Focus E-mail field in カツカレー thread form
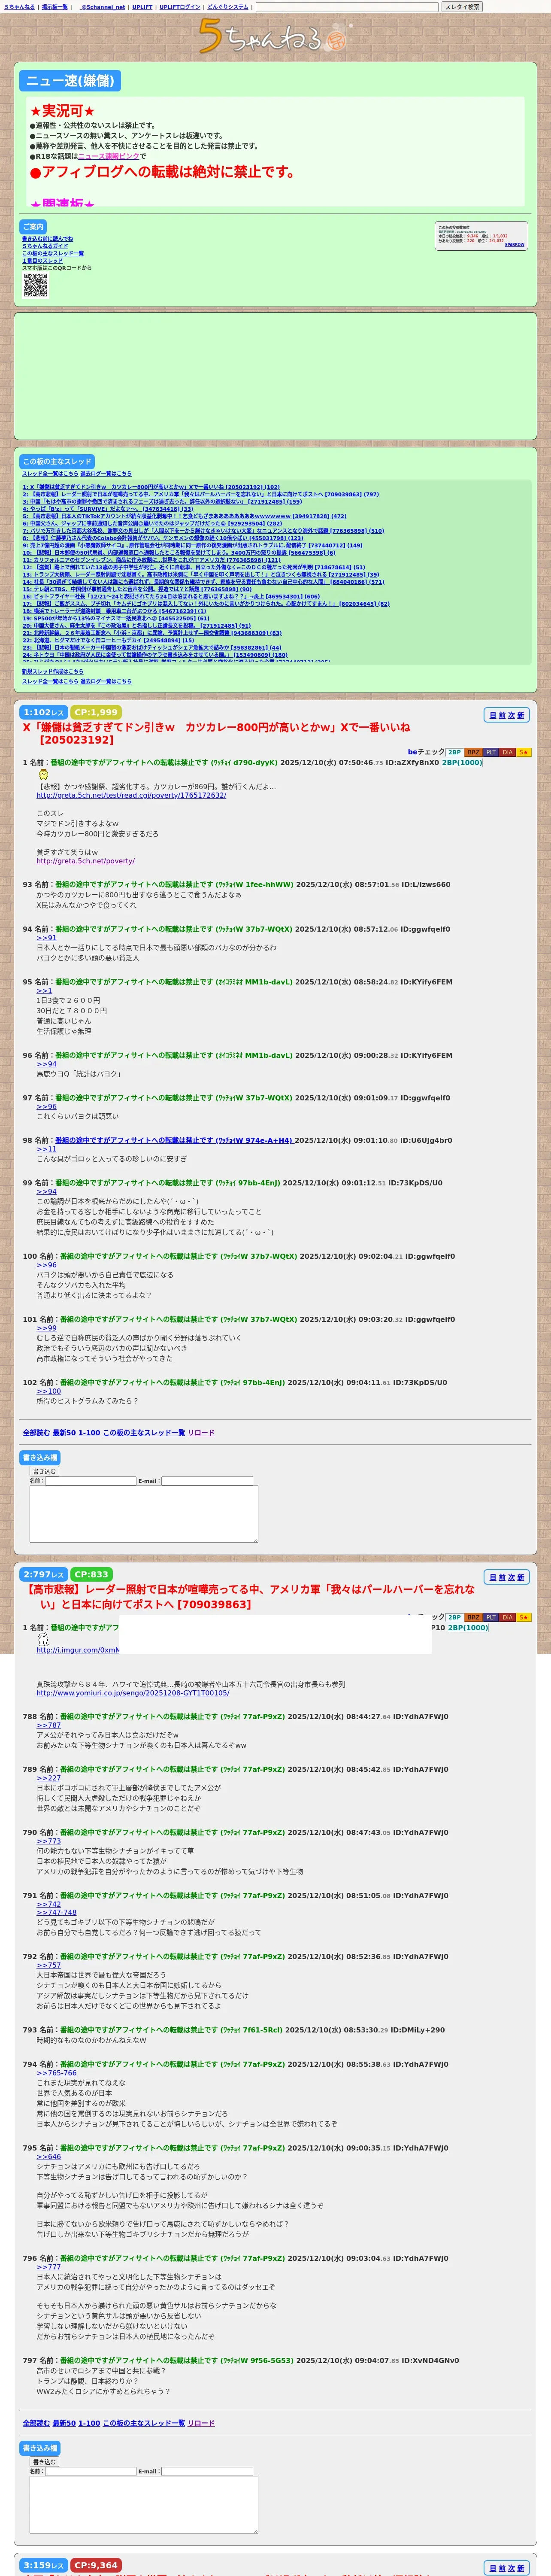Image resolution: width=551 pixels, height=2576 pixels. [x=206, y=1481]
